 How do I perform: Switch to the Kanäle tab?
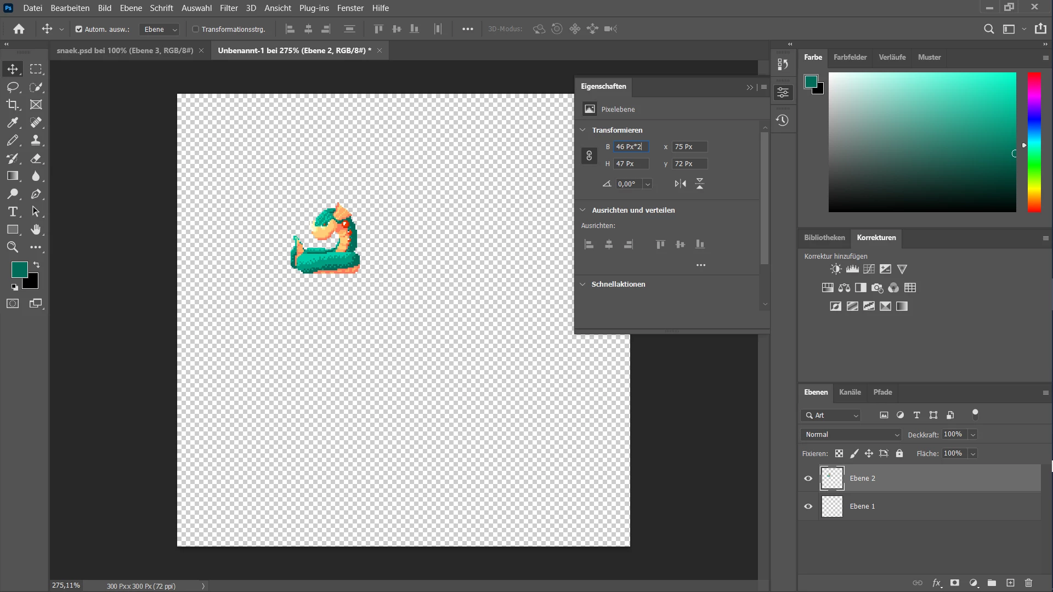click(850, 392)
